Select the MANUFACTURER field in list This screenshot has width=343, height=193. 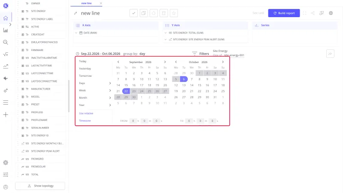click(41, 89)
